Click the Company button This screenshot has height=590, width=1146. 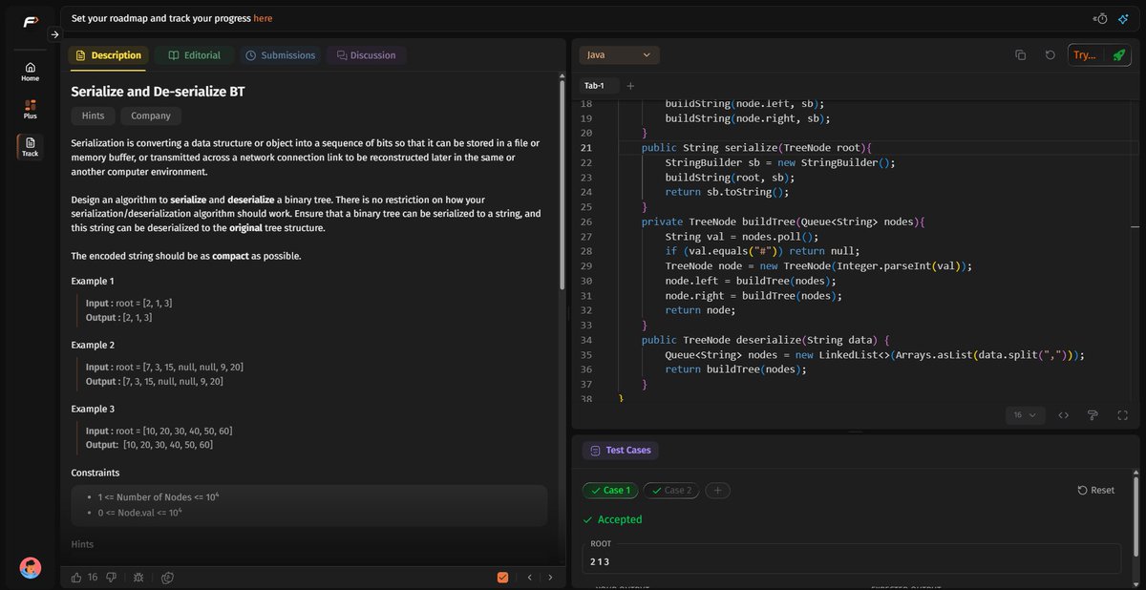pyautogui.click(x=151, y=116)
